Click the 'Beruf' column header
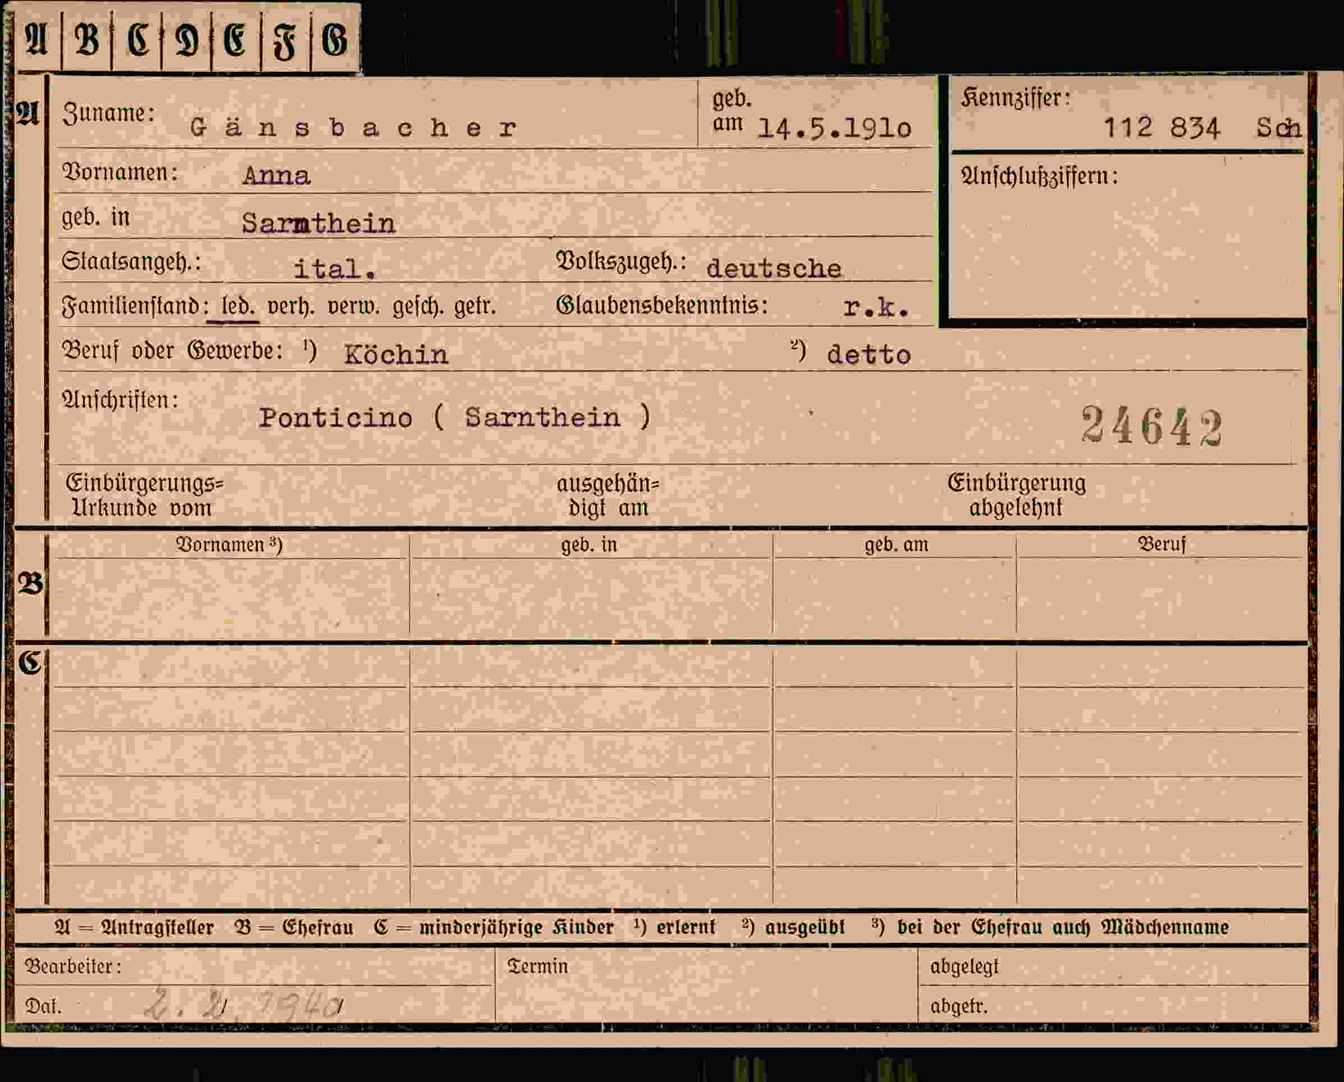This screenshot has height=1082, width=1344. click(1162, 544)
